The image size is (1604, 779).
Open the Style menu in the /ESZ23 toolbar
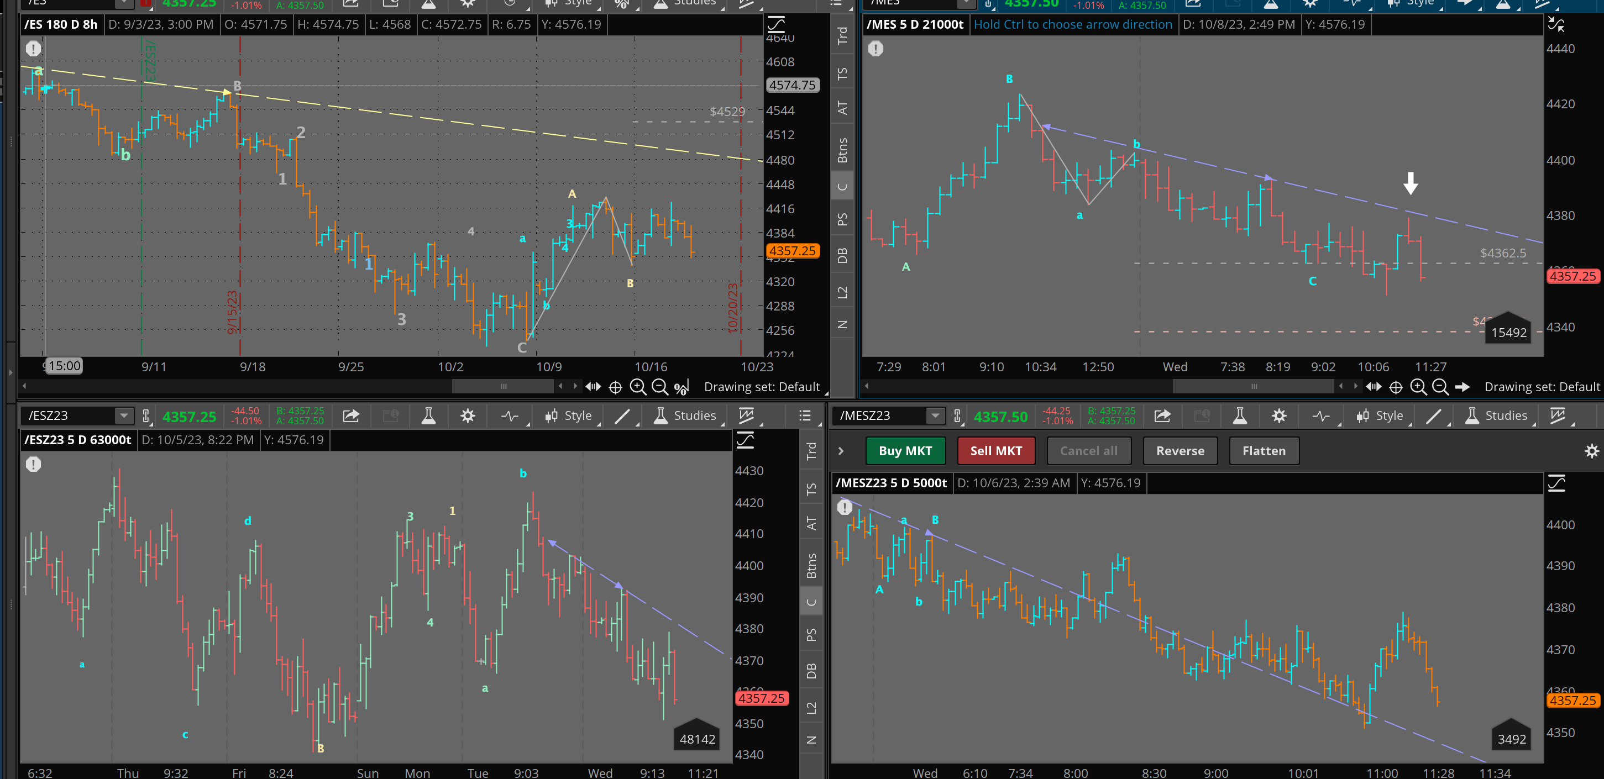tap(569, 415)
